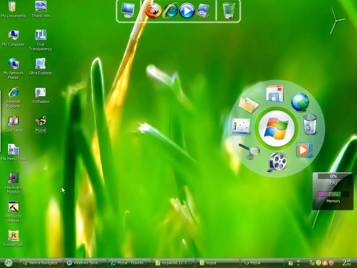Click help question mark tray icon
This screenshot has height=268, width=357.
pyautogui.click(x=290, y=263)
